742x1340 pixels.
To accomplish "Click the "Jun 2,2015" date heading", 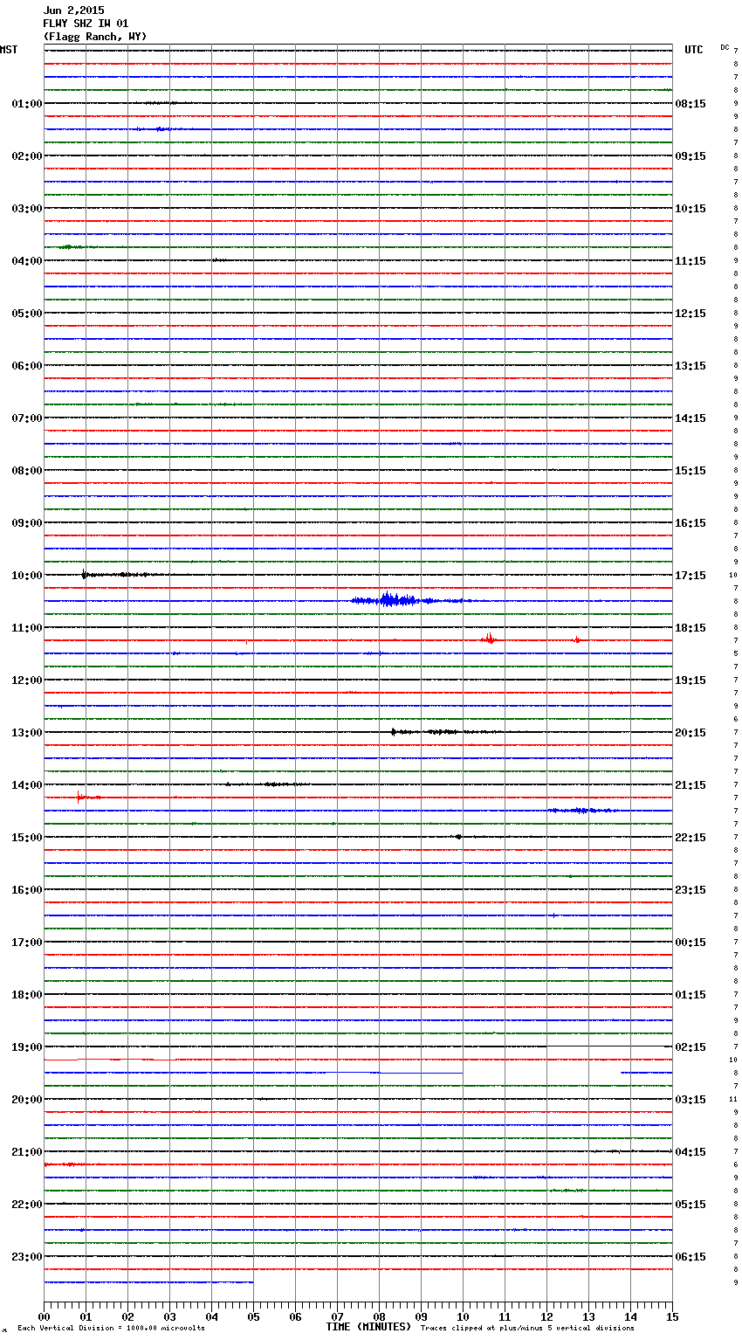I will [x=73, y=10].
